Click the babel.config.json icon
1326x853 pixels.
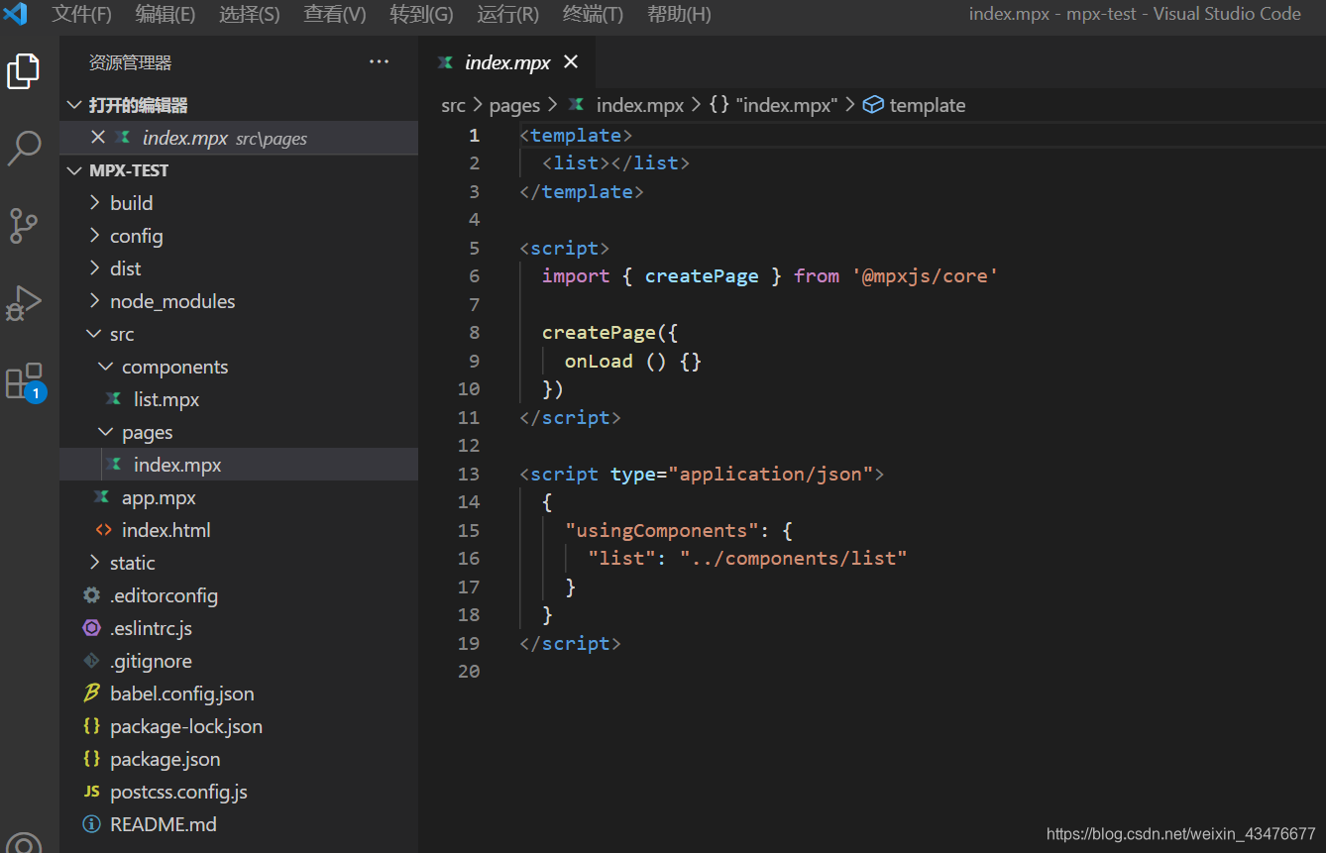point(91,693)
